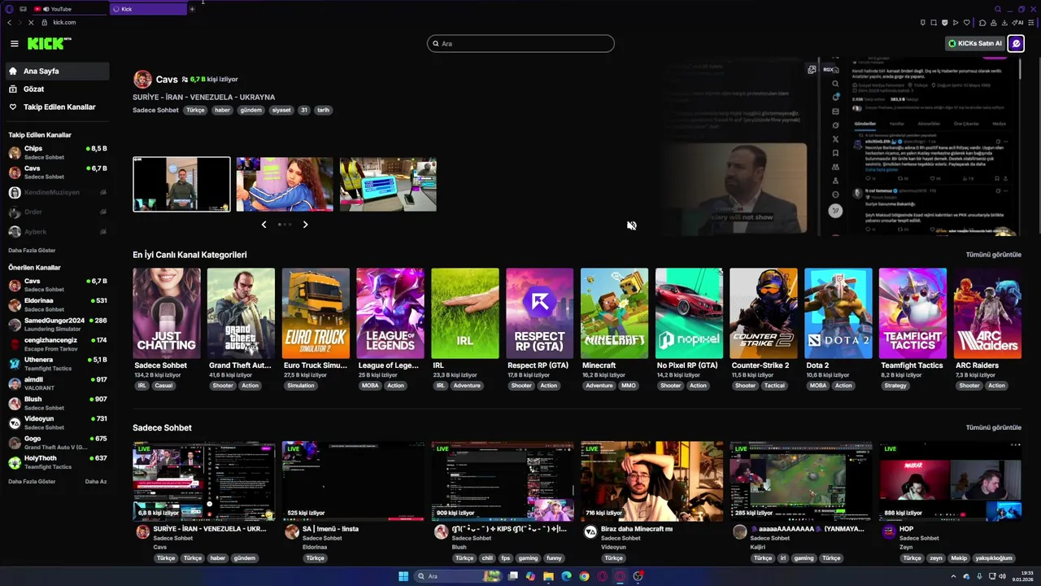Click the Copilot taskbar icon
Image resolution: width=1041 pixels, height=586 pixels.
530,576
